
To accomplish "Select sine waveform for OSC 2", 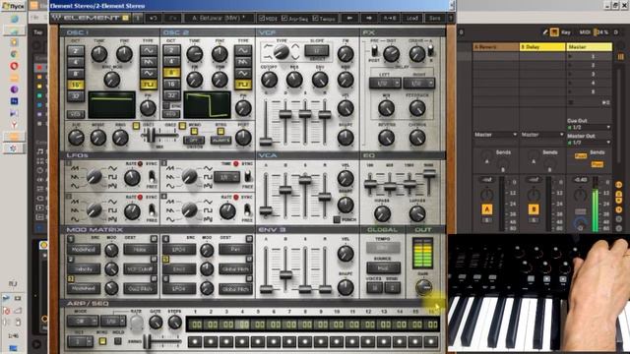I will click(243, 50).
